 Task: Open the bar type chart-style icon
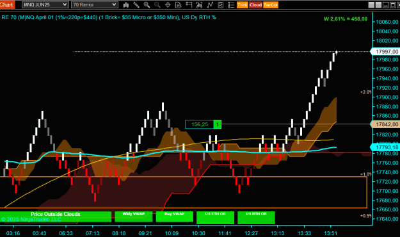click(126, 4)
